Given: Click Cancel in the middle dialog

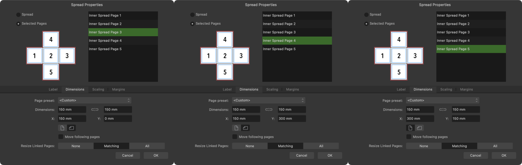Looking at the screenshot, I should click(302, 155).
